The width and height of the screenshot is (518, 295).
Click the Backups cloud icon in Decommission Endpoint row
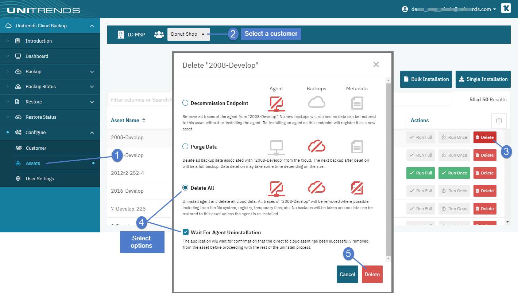[316, 103]
